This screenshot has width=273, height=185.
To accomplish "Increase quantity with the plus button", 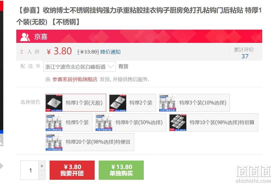I will click(x=42, y=166).
